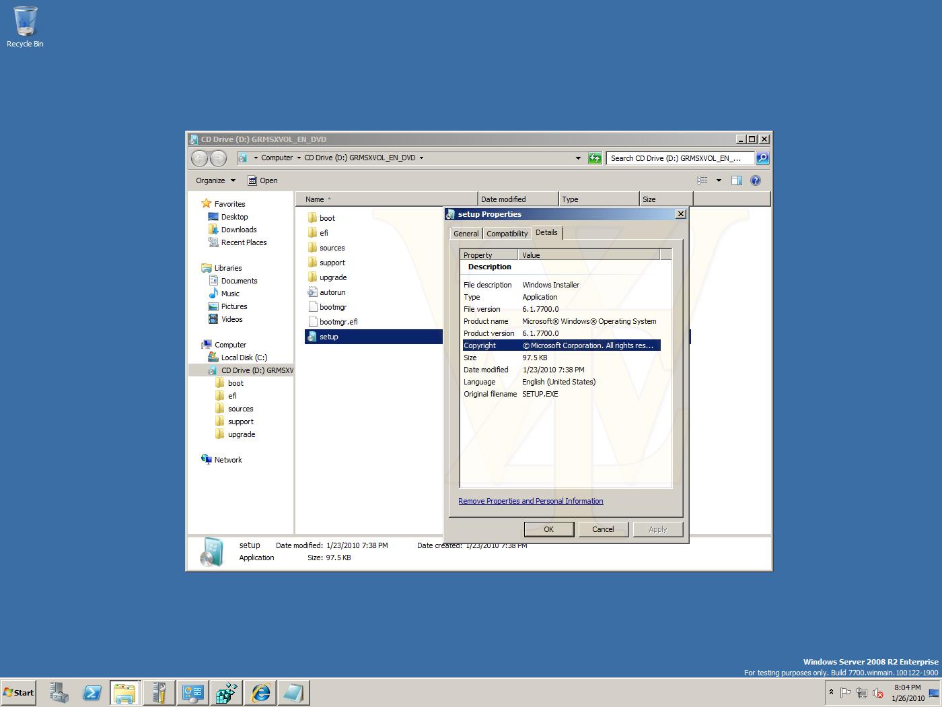Show hidden tray icons arrow

831,692
